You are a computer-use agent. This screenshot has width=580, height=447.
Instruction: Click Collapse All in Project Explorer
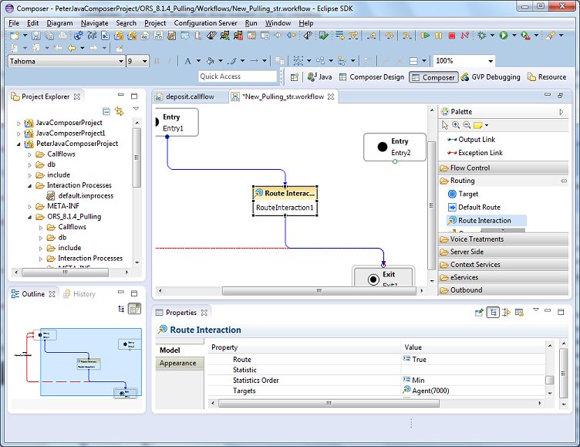pos(106,111)
